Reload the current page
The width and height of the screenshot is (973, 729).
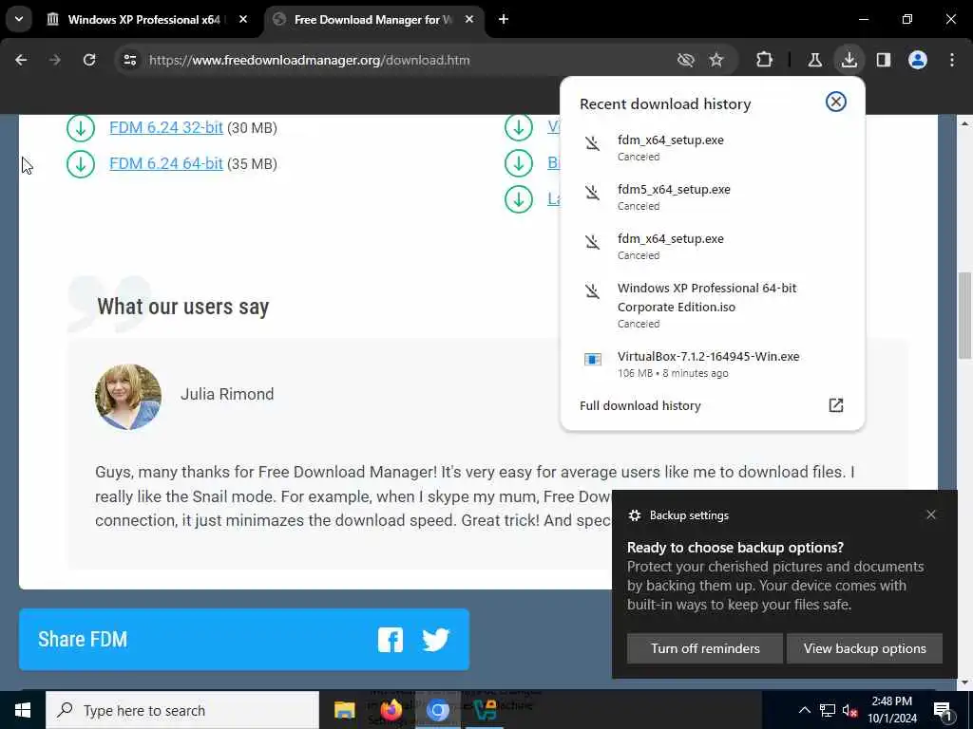pyautogui.click(x=89, y=60)
